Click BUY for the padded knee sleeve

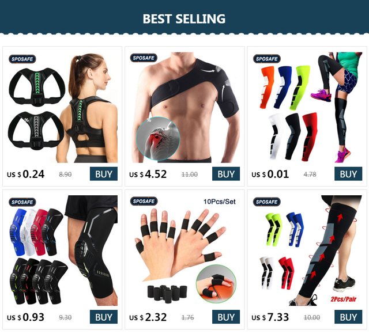(104, 317)
